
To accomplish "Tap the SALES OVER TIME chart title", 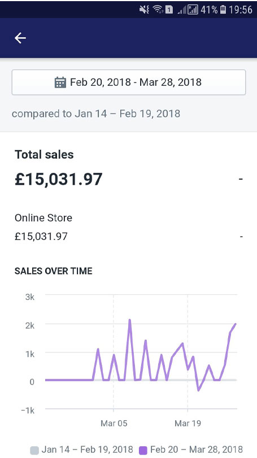I will pyautogui.click(x=54, y=271).
